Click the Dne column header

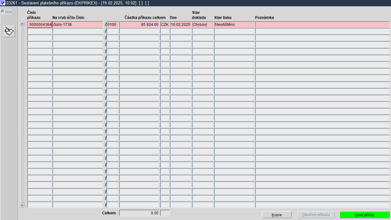tap(173, 18)
